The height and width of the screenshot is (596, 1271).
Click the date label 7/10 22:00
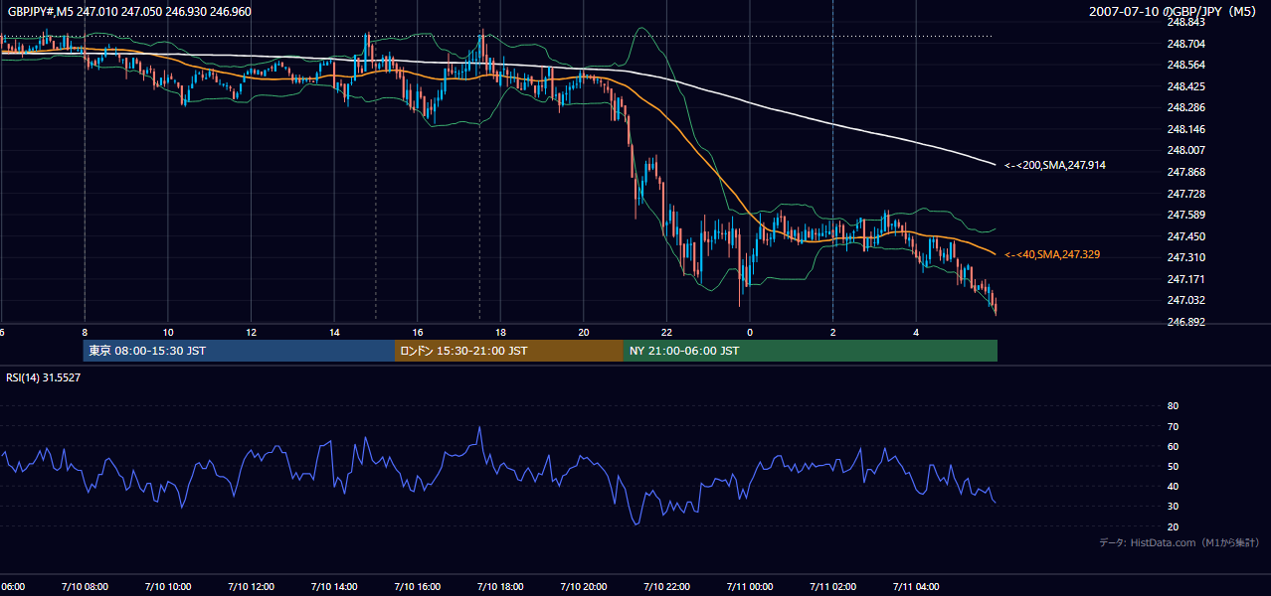(x=666, y=587)
